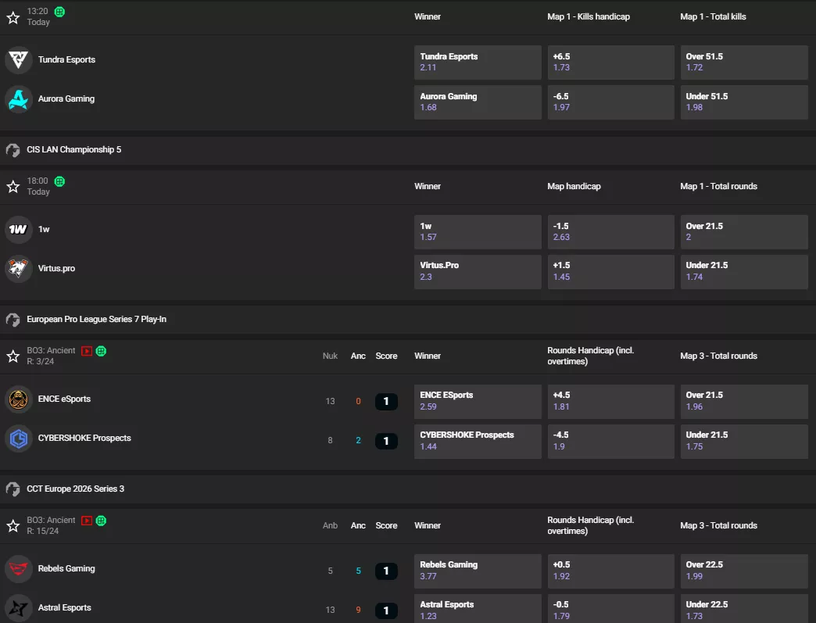816x623 pixels.
Task: Click the 1w team logo
Action: [x=19, y=229]
